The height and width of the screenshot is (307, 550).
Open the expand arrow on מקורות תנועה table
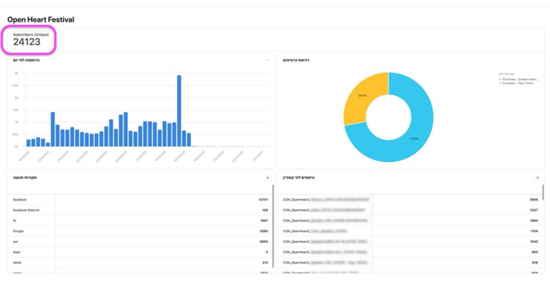pos(267,178)
